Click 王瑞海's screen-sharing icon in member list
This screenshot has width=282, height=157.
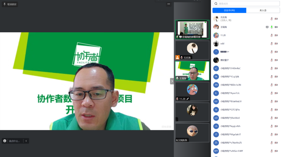[x=267, y=27]
